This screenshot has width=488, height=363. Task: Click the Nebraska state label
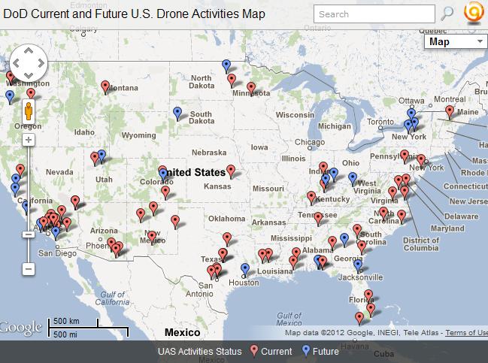tap(209, 153)
